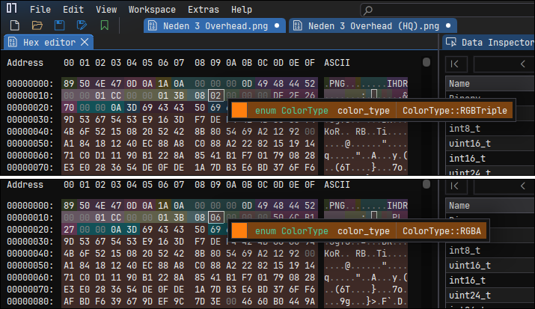Image resolution: width=535 pixels, height=309 pixels.
Task: Click the ColorType::RGBA tooltip value
Action: point(441,231)
